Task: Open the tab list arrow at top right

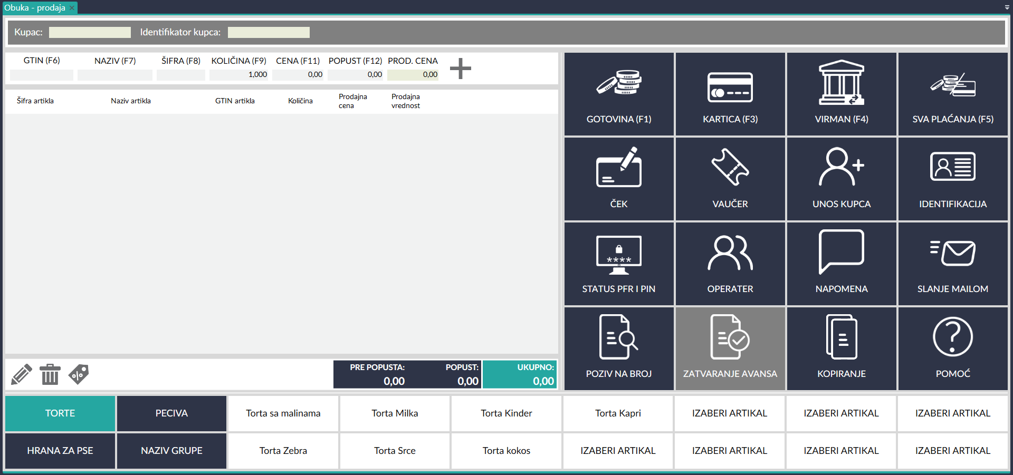Action: click(x=1007, y=7)
